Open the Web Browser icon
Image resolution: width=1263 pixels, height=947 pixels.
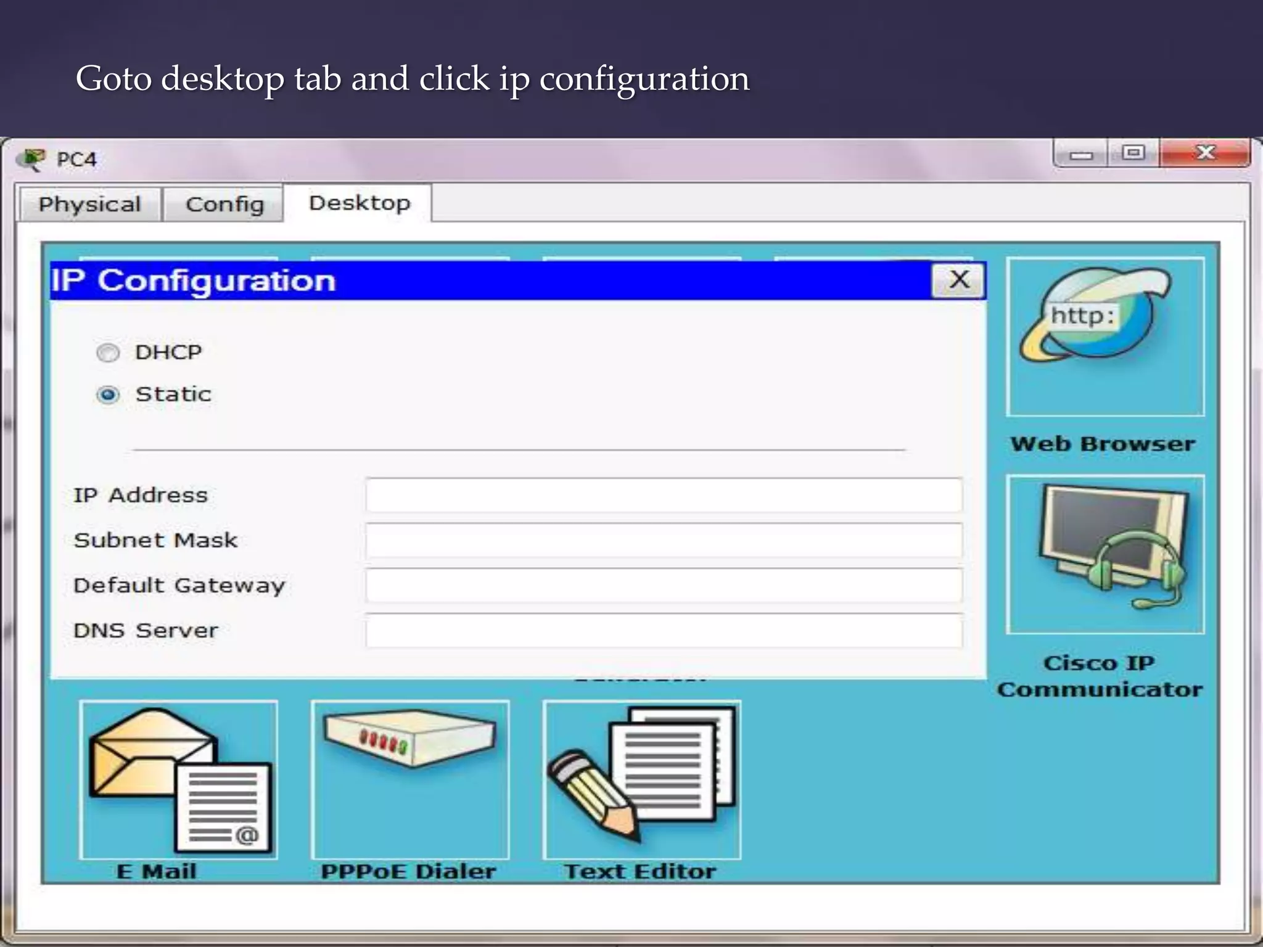pyautogui.click(x=1105, y=337)
